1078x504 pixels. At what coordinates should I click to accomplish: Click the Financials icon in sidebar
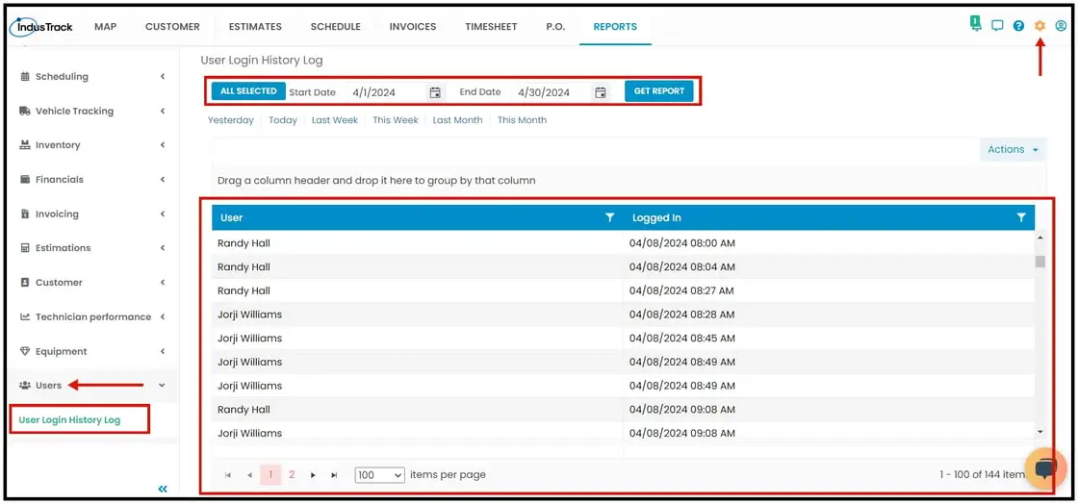25,179
